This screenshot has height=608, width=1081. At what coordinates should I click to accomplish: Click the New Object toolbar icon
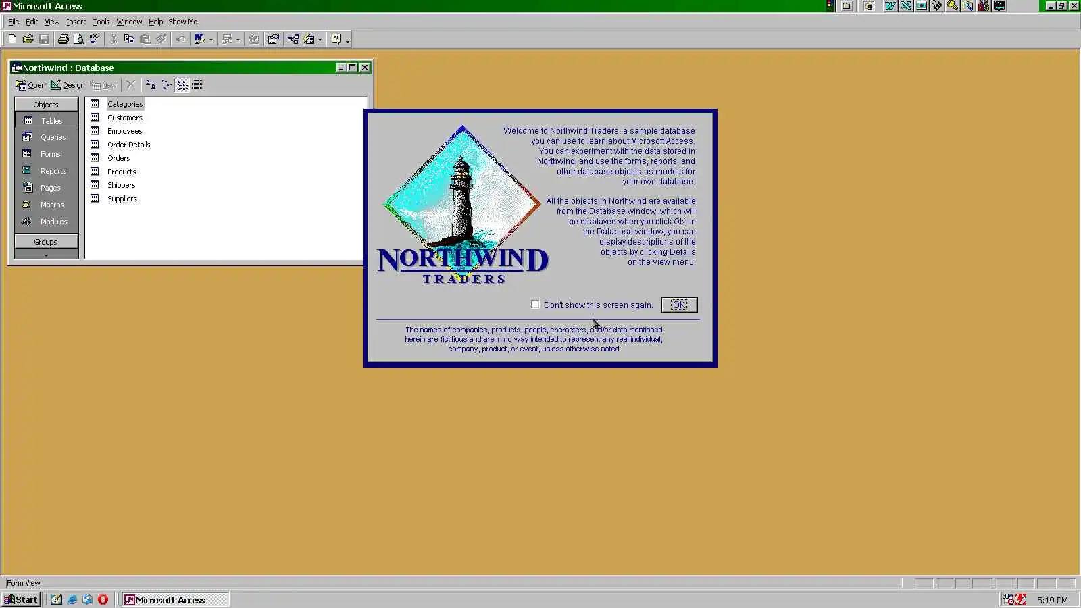tap(309, 39)
